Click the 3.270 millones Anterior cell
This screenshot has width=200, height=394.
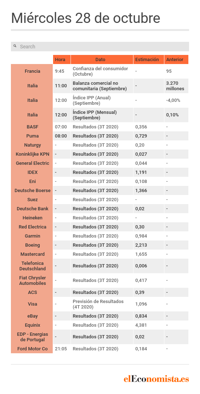(176, 86)
